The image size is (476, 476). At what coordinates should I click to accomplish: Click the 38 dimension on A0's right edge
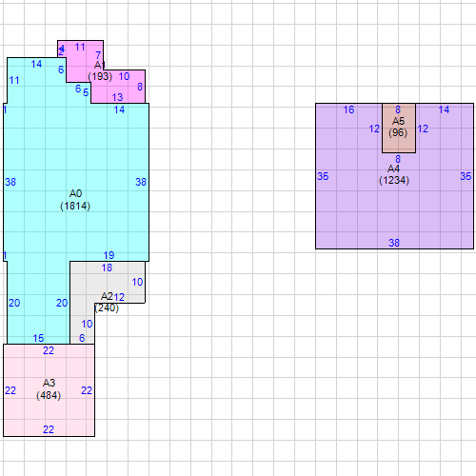click(x=141, y=182)
